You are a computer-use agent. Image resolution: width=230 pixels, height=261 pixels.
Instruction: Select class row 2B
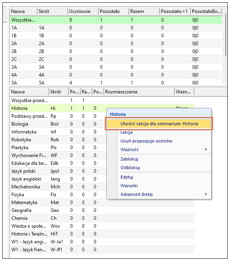pyautogui.click(x=116, y=51)
